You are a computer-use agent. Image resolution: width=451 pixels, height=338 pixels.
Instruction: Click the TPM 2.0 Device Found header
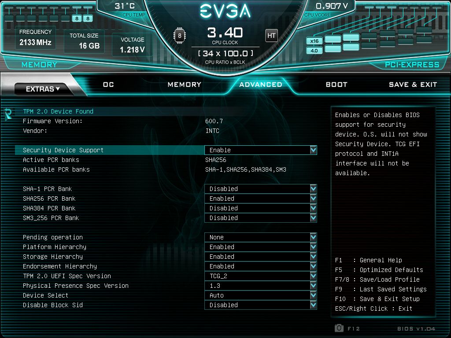coord(58,111)
